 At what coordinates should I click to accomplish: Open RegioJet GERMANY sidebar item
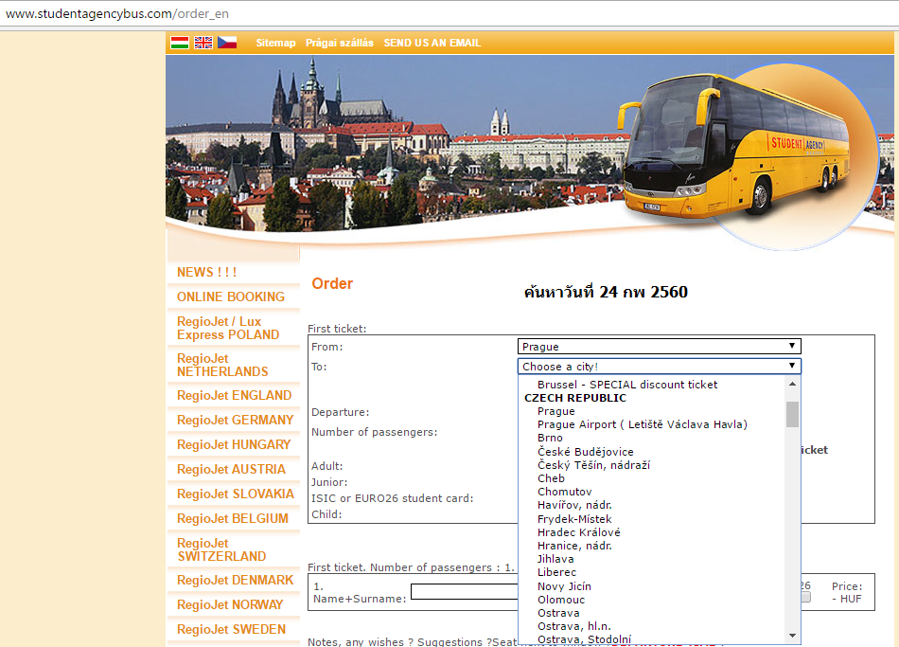coord(235,421)
